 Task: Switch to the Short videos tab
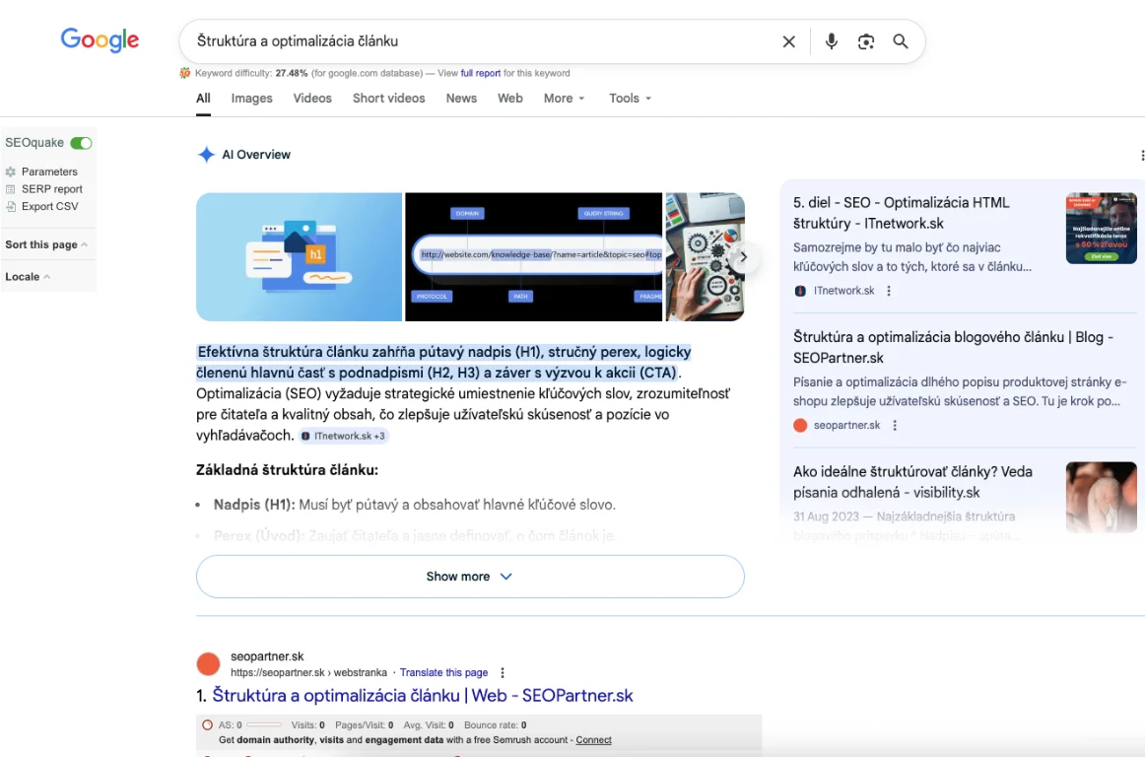click(388, 99)
